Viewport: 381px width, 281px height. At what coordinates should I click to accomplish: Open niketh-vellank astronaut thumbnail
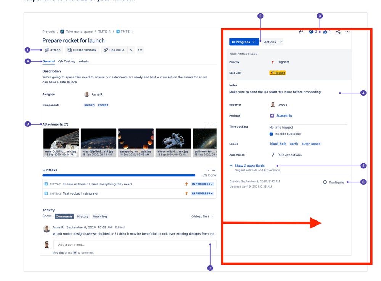[173, 143]
